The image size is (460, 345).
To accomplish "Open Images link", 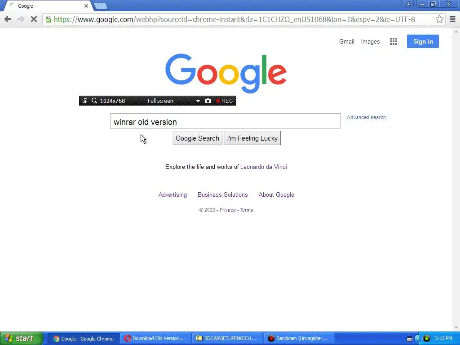I will point(370,42).
